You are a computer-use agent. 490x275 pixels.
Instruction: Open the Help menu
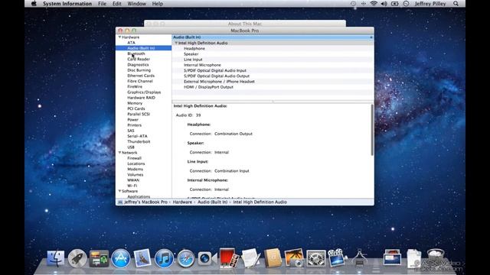[158, 4]
